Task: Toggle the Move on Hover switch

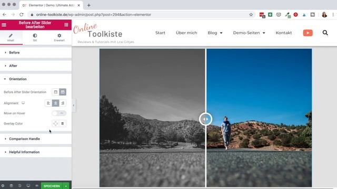Action: coord(59,113)
